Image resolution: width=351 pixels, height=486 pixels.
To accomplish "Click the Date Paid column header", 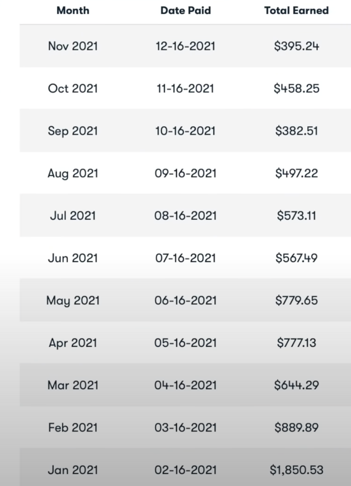I will pyautogui.click(x=185, y=11).
